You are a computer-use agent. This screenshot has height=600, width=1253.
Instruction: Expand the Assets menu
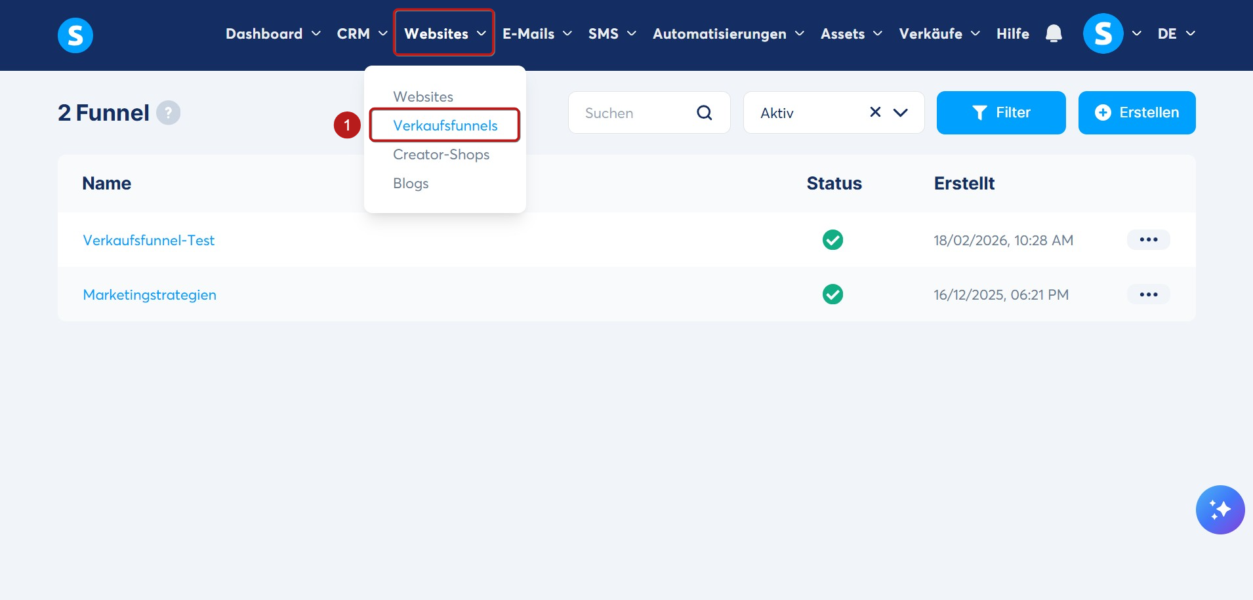tap(852, 33)
